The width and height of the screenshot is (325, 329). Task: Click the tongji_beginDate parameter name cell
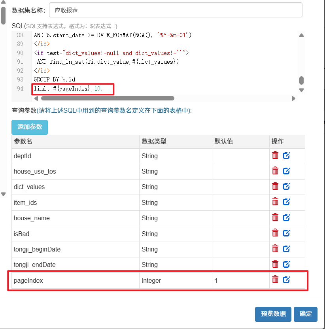click(x=76, y=250)
